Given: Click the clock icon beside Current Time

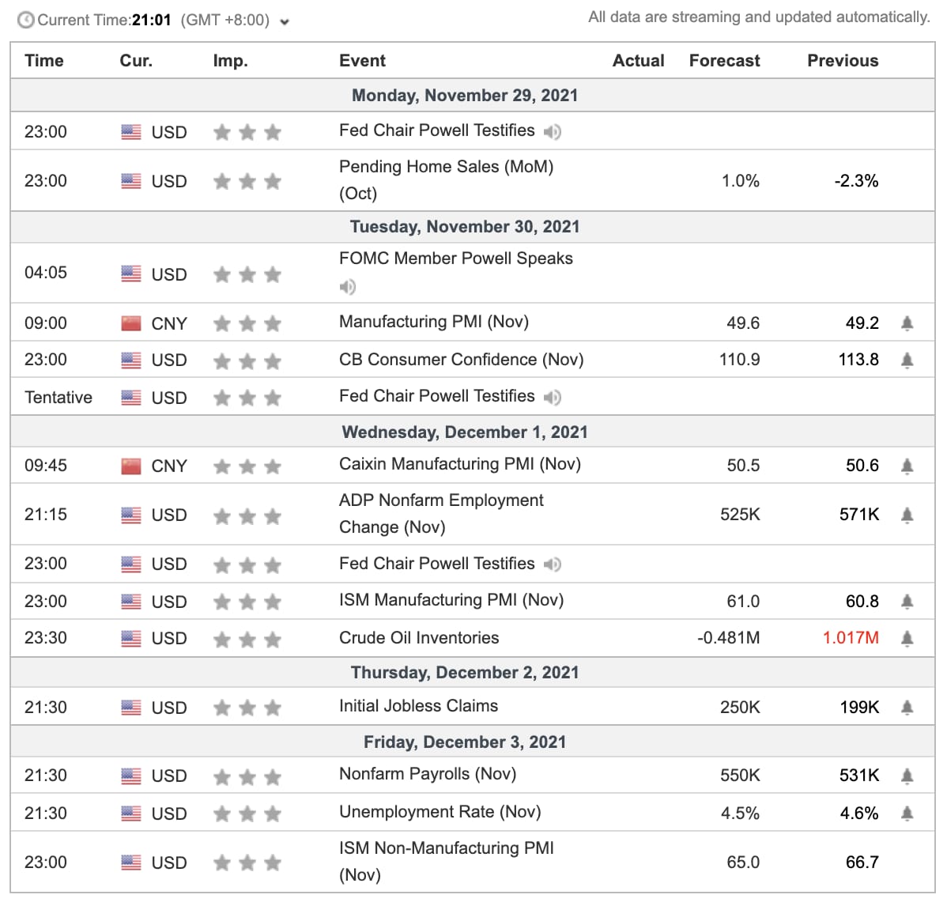Looking at the screenshot, I should click(x=26, y=20).
